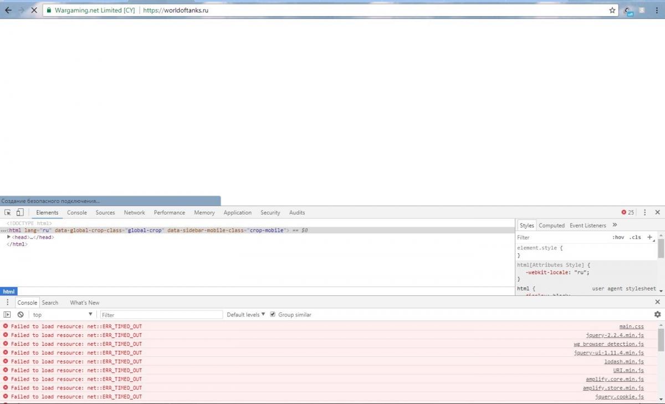This screenshot has height=404, width=665.
Task: Close the DevTools panel
Action: pos(658,212)
